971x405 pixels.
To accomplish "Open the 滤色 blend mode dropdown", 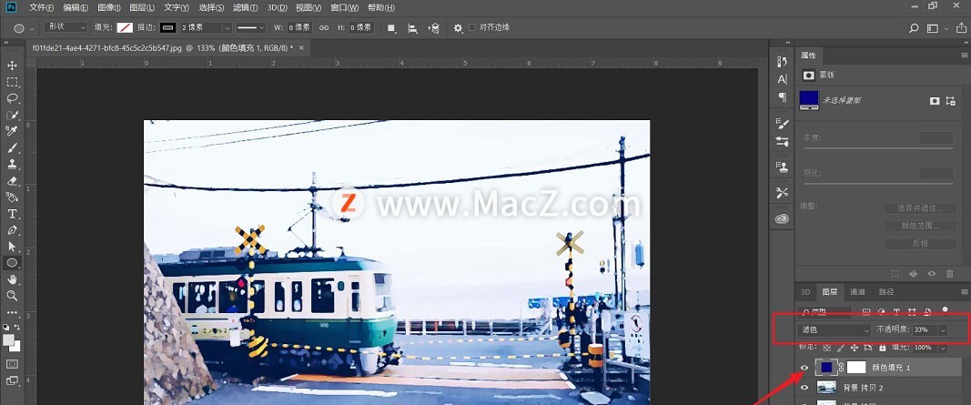I will point(834,330).
